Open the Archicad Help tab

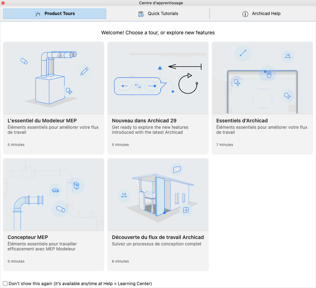pyautogui.click(x=261, y=14)
